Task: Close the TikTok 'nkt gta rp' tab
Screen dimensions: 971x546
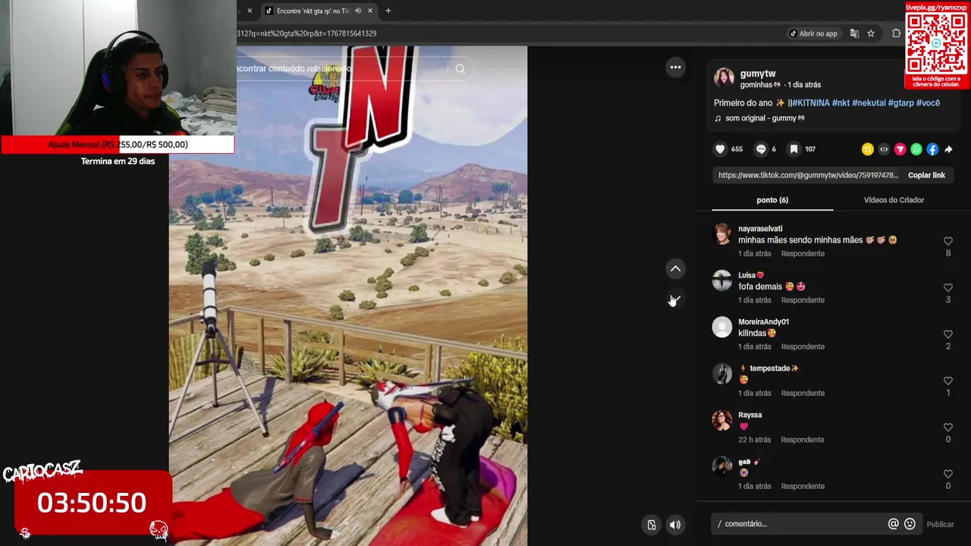Action: tap(369, 11)
